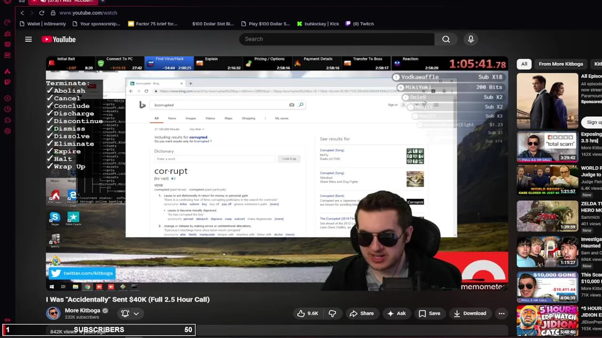Image resolution: width=602 pixels, height=338 pixels.
Task: Open the 5:48:46 JiDion 5 hours thumbnail
Action: (x=547, y=321)
